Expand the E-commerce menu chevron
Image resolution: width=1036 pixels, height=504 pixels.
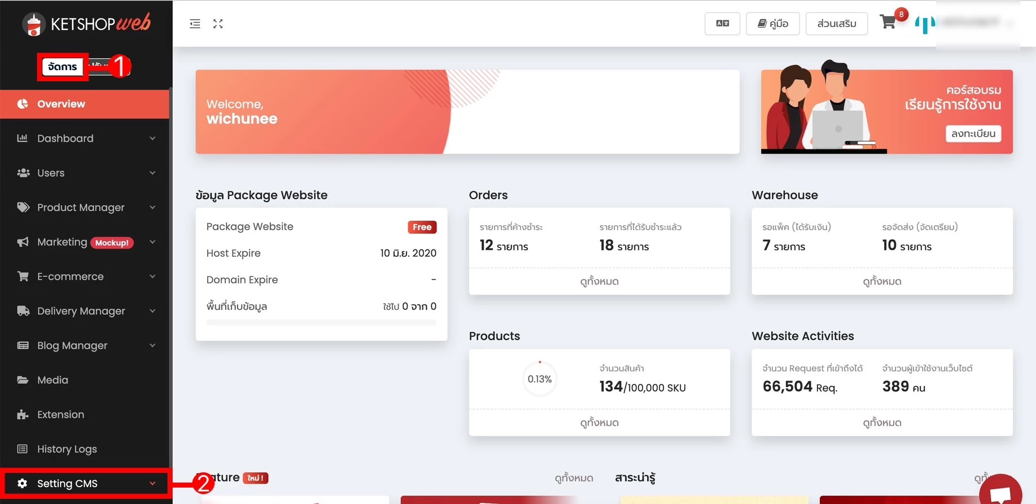(x=152, y=277)
